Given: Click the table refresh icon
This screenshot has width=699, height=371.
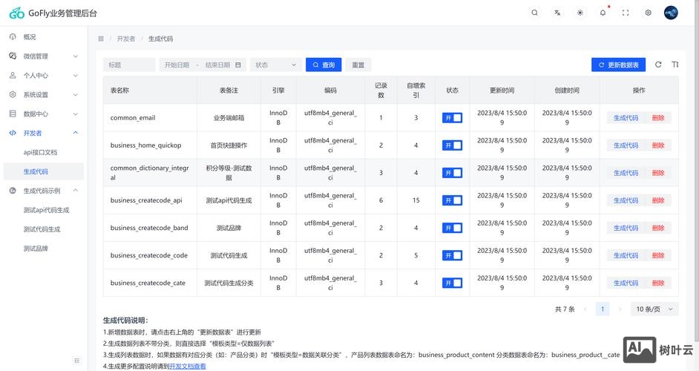Looking at the screenshot, I should click(658, 65).
